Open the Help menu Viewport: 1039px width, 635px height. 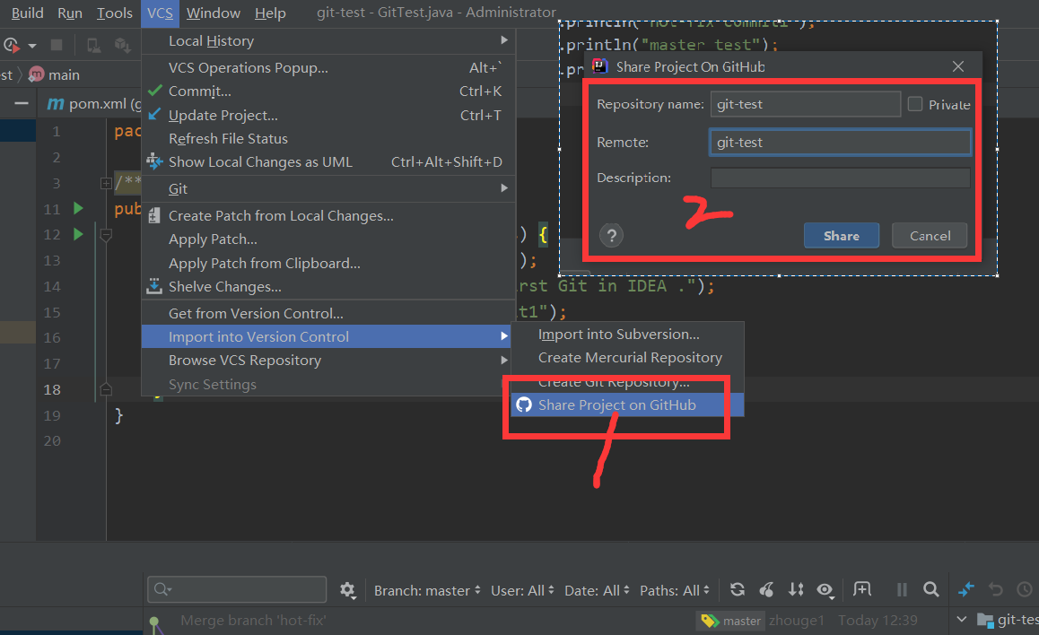point(270,13)
